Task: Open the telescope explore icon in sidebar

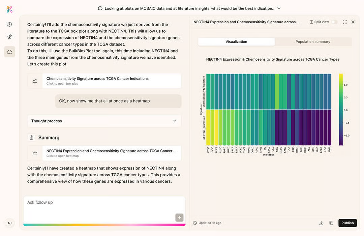Action: coord(9,37)
